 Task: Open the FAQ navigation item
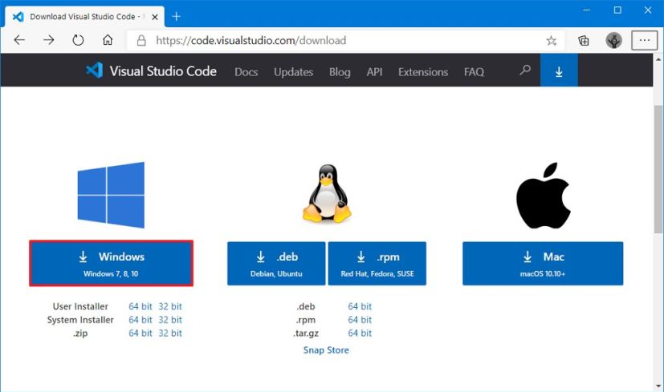[474, 72]
